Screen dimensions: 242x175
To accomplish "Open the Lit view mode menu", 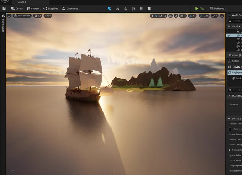I will pyautogui.click(x=38, y=16).
